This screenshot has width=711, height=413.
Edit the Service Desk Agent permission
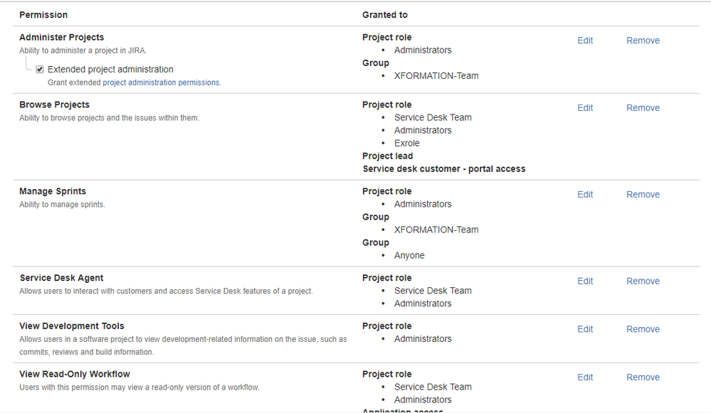(x=584, y=281)
